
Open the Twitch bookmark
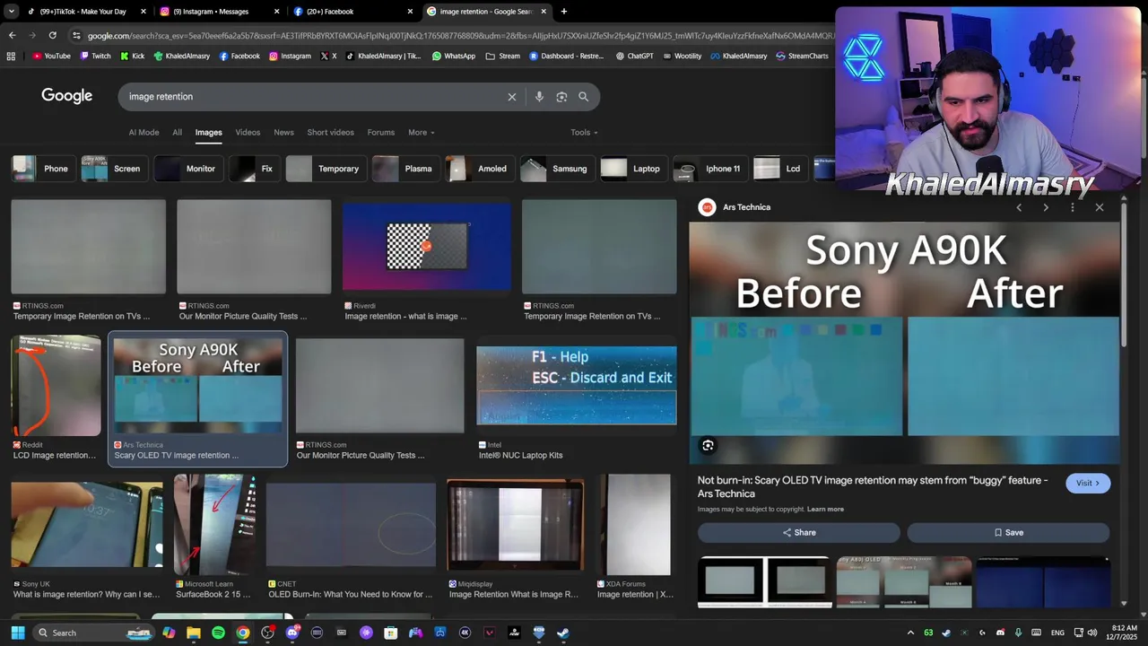tap(95, 56)
